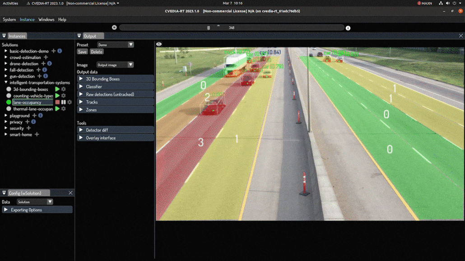The image size is (465, 261).
Task: Open settings gear for counting-vehicle-types
Action: (63, 96)
